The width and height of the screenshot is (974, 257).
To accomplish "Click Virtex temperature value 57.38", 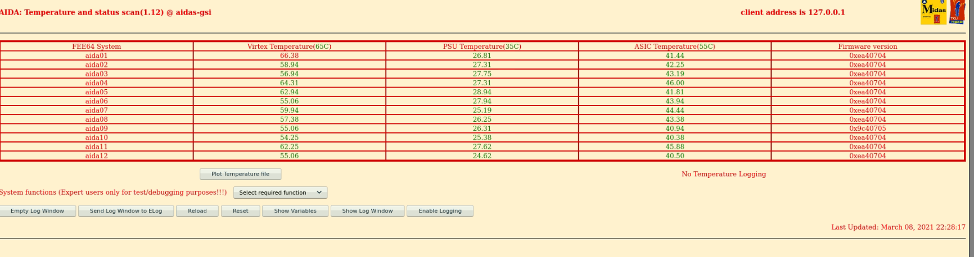I will [290, 120].
